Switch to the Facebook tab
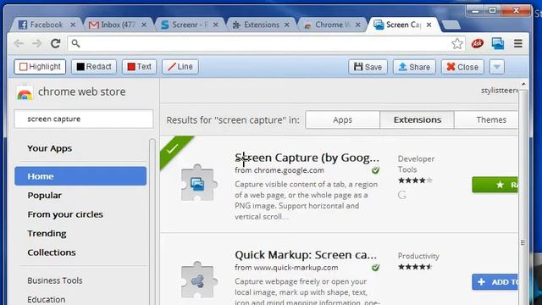The image size is (542, 305). tap(47, 25)
